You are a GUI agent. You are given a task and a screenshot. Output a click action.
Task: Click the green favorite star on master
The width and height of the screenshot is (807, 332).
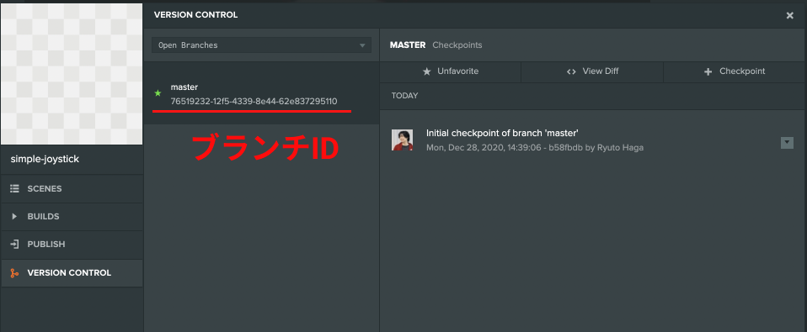click(x=158, y=93)
